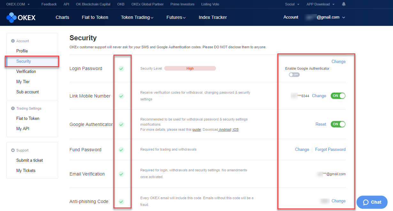The width and height of the screenshot is (393, 211).
Task: Go to Fiat to Token in top nav
Action: [x=95, y=17]
